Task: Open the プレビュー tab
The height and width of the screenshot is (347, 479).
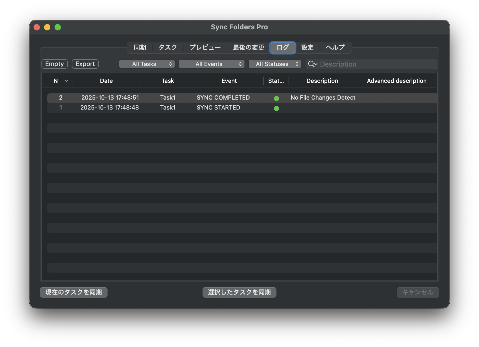Action: (x=205, y=48)
